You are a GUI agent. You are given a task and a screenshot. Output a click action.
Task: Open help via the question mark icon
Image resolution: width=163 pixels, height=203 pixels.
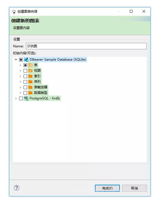(x=17, y=188)
